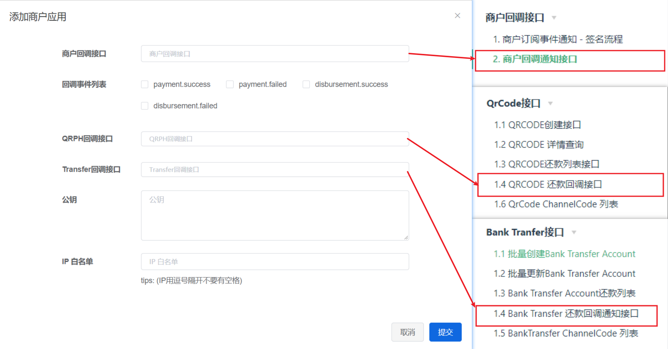Tick the payment.failed checkbox
The height and width of the screenshot is (349, 668).
click(x=230, y=84)
